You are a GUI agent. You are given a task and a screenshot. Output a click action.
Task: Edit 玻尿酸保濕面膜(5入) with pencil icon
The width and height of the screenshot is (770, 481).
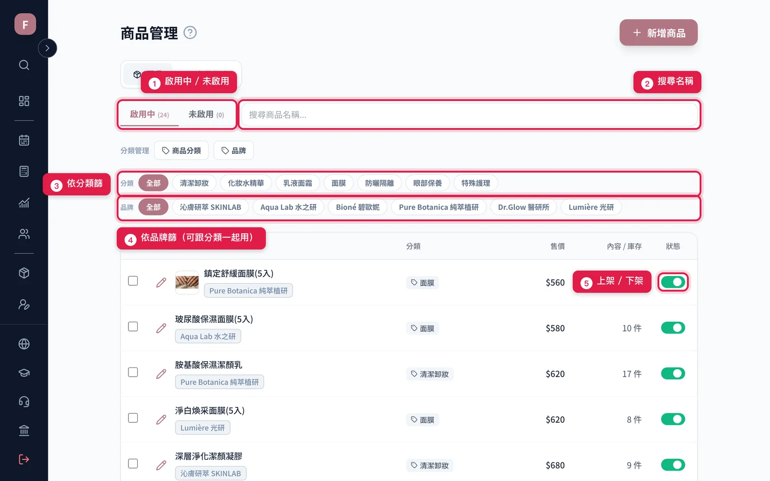[x=161, y=328]
